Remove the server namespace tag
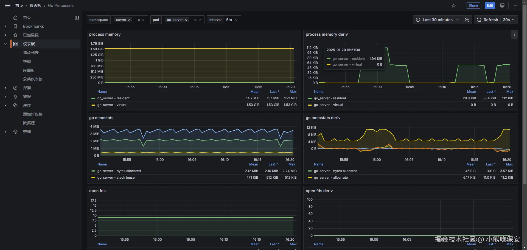Viewport: 527px width, 250px height. click(x=129, y=20)
